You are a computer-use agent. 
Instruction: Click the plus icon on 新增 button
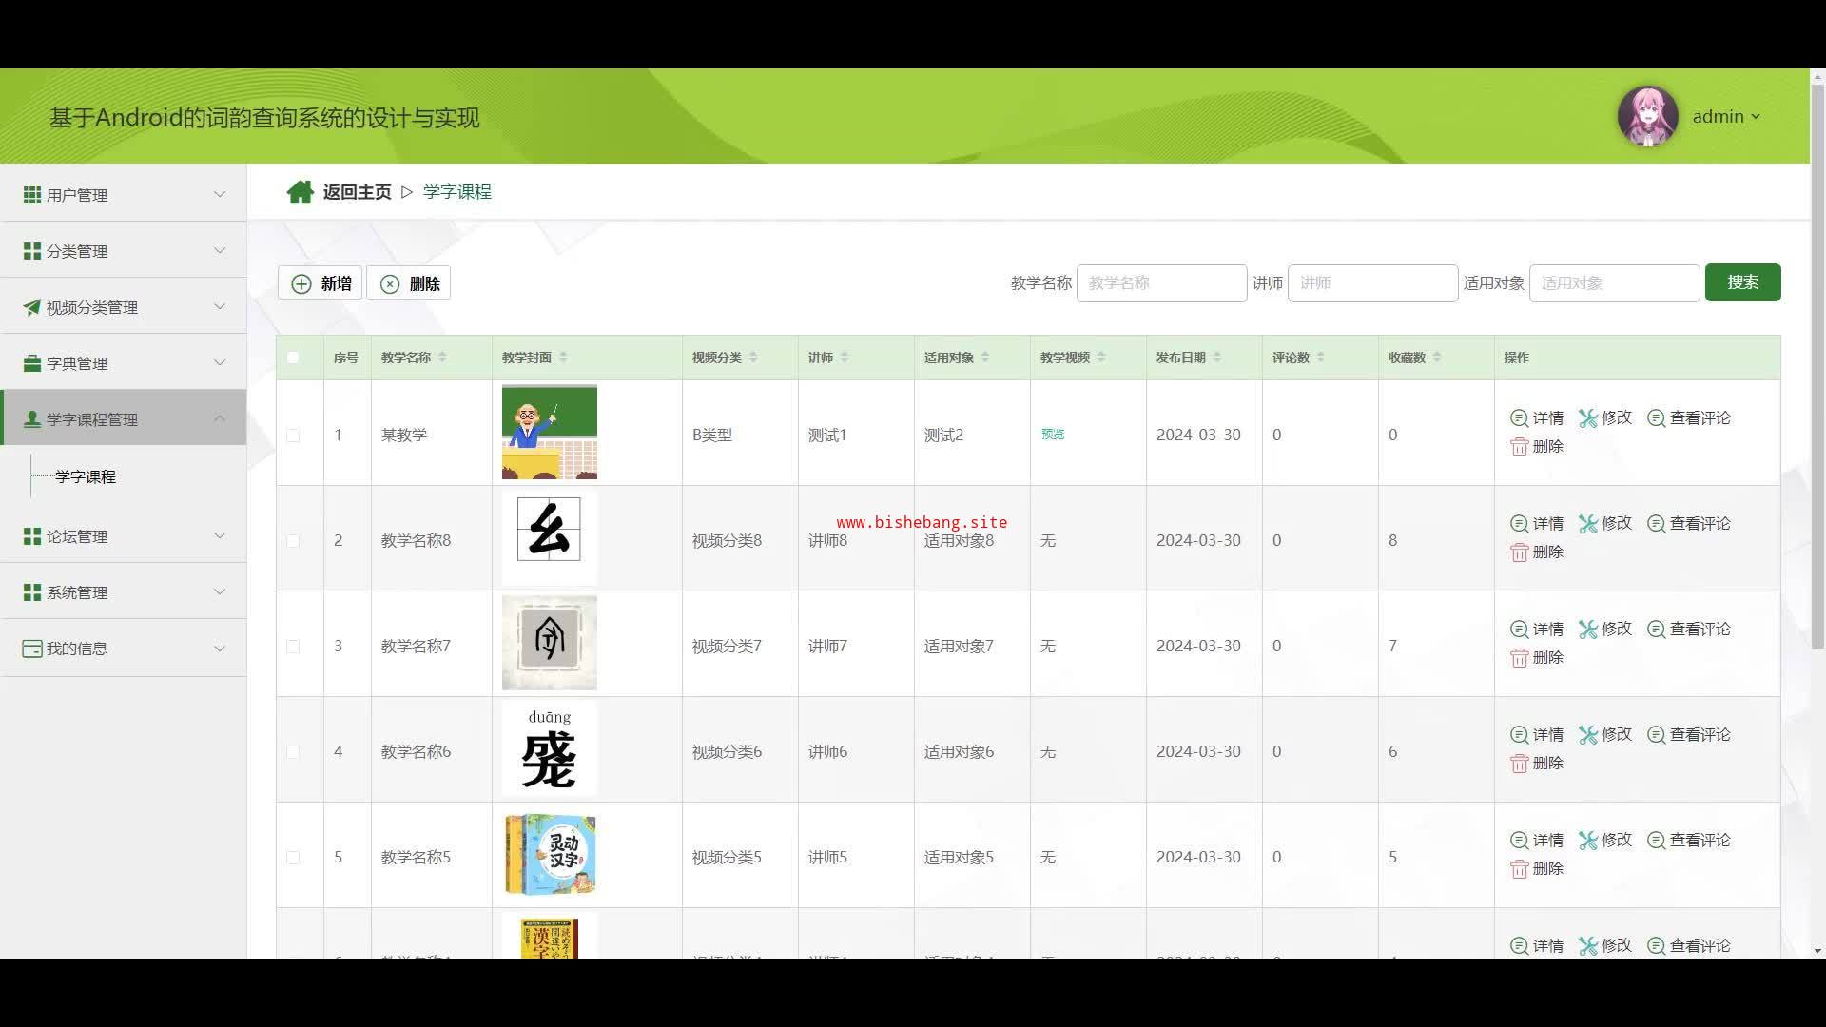tap(301, 283)
